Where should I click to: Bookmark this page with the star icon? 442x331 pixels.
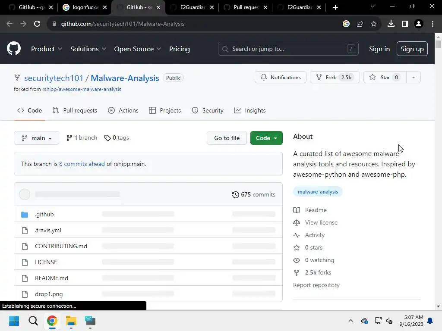coord(374,24)
